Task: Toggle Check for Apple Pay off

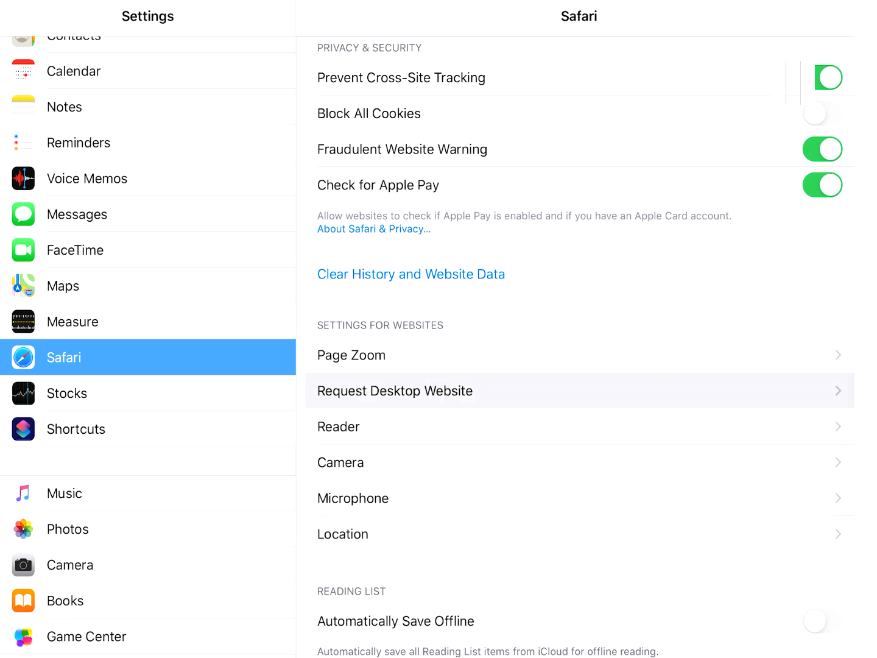Action: 822,185
